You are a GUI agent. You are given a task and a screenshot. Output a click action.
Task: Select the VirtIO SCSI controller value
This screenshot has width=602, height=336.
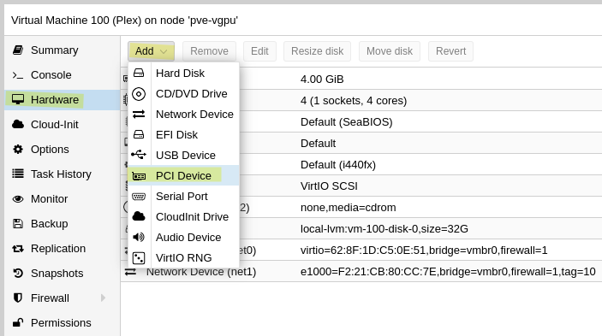329,186
